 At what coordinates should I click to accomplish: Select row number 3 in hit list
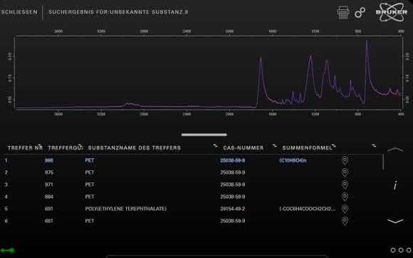(6, 185)
